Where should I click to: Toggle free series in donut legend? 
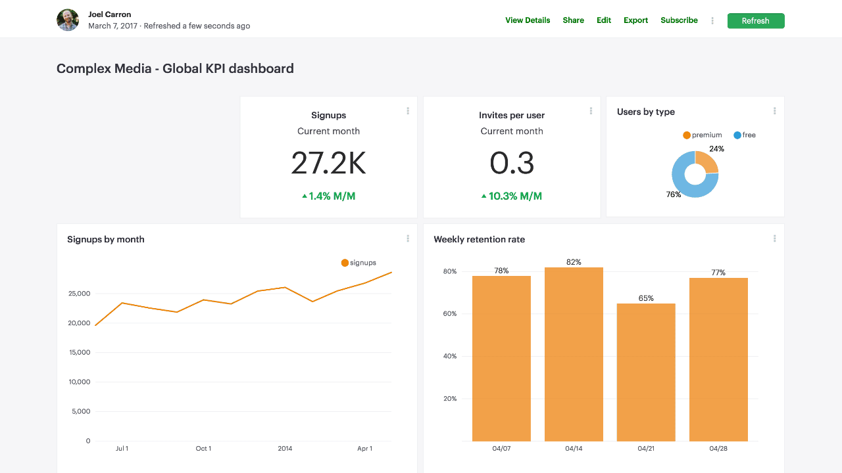pyautogui.click(x=745, y=135)
